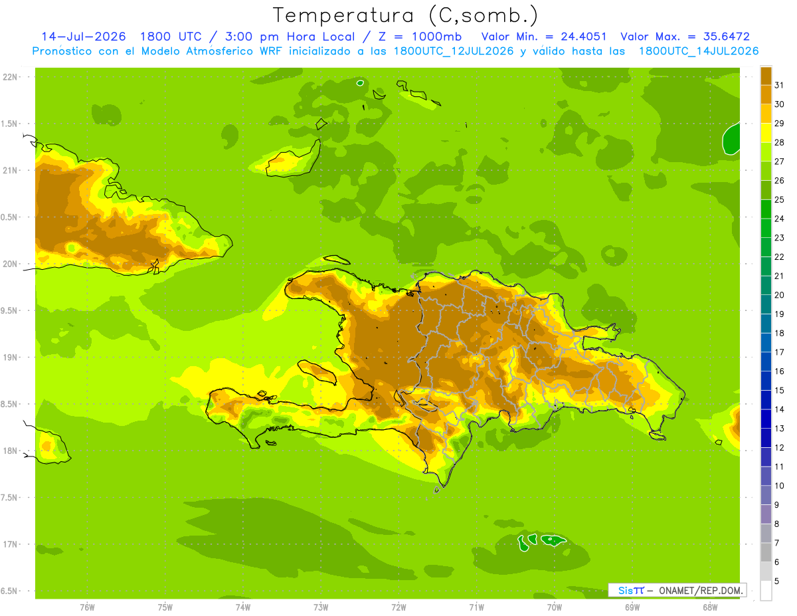Click the legend value "20"
Image resolution: width=797 pixels, height=616 pixels.
[x=780, y=295]
